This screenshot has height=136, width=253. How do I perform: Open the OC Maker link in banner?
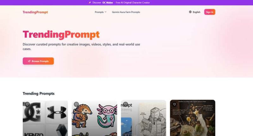pyautogui.click(x=108, y=3)
